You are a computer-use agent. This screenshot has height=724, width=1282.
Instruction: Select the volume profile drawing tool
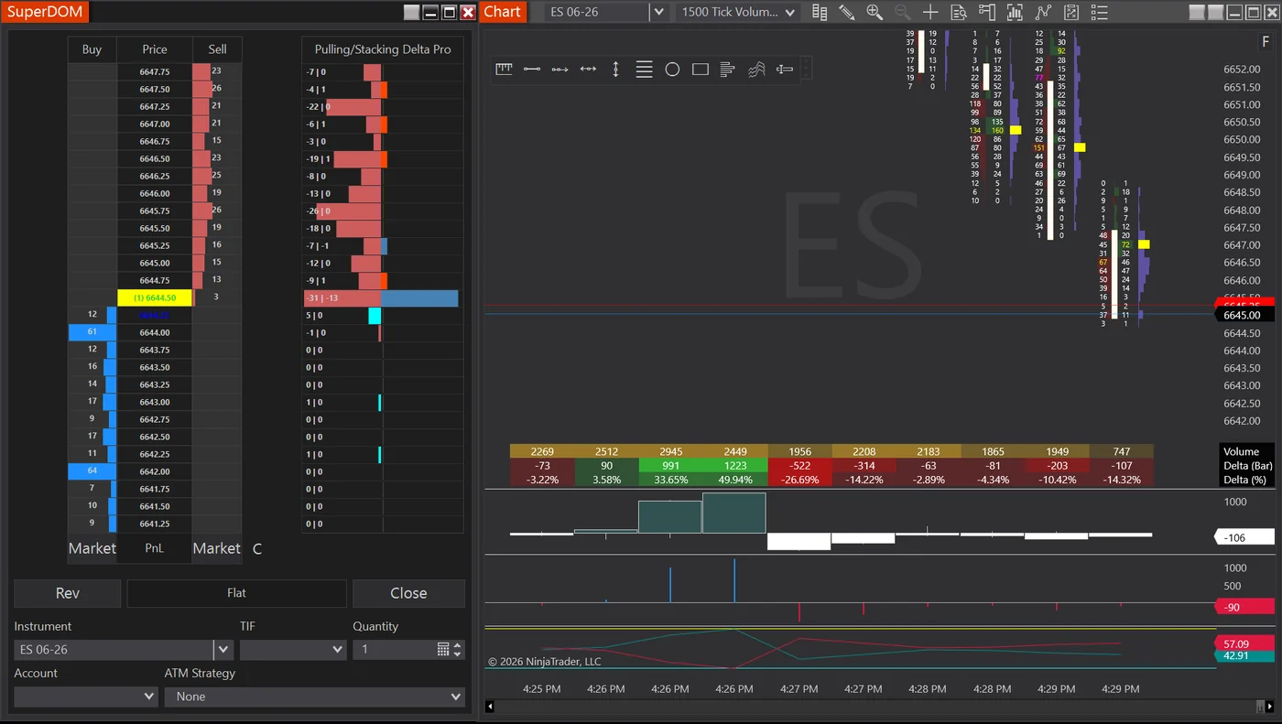[x=728, y=69]
